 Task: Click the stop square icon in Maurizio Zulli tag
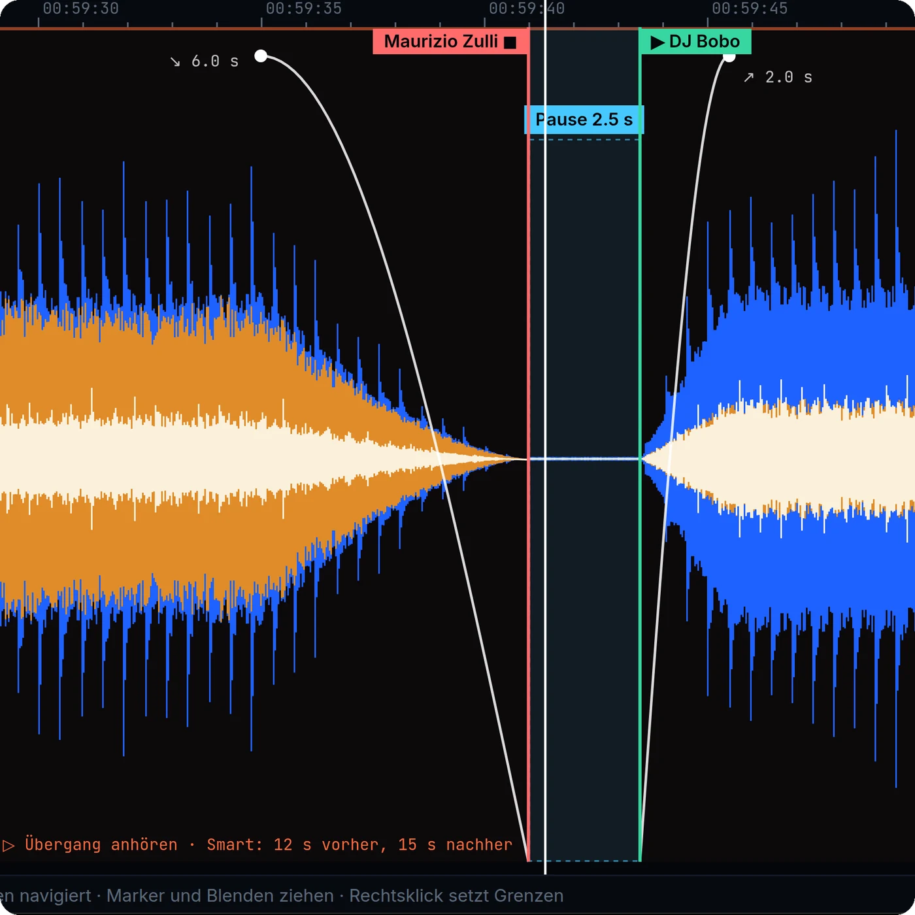point(510,42)
